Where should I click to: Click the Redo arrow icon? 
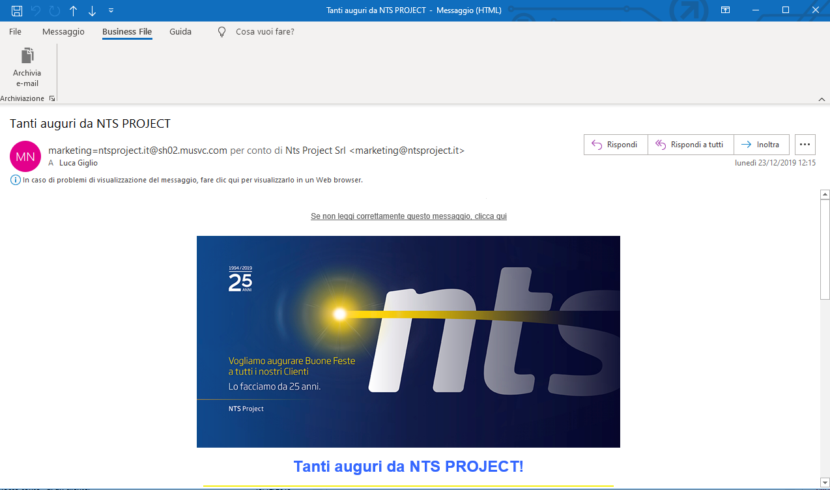click(55, 10)
